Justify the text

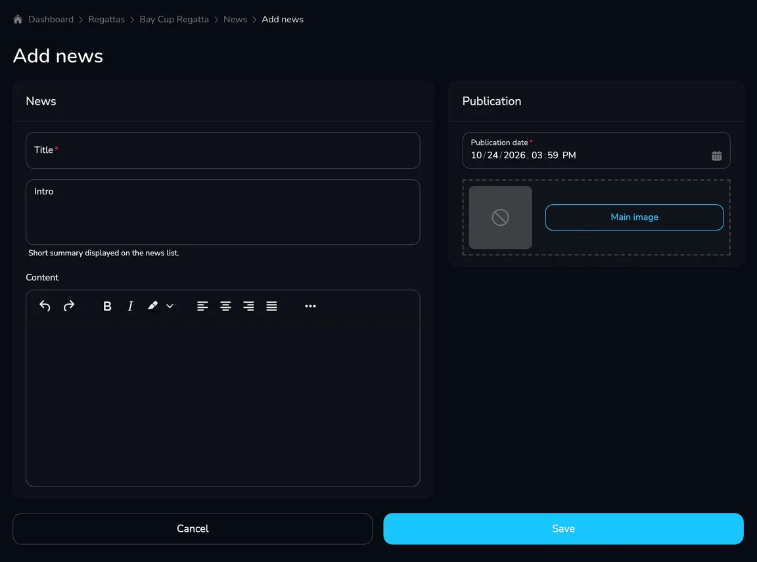(x=272, y=306)
